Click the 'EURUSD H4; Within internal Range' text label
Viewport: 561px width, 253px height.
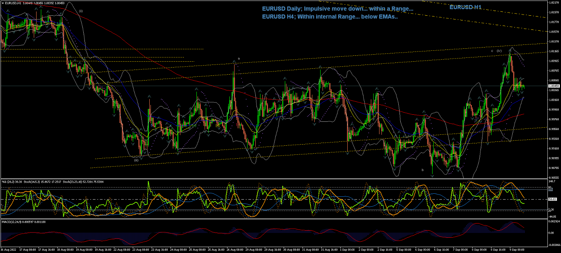coord(330,17)
